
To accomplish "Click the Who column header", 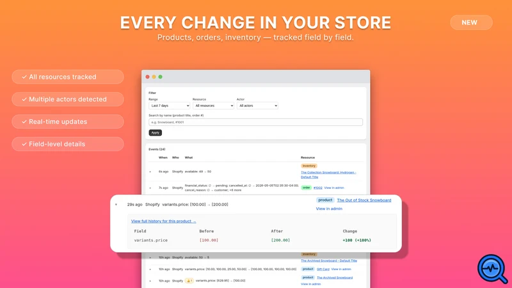I will (175, 157).
